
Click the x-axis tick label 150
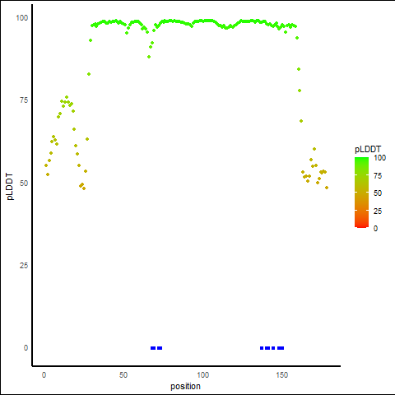pyautogui.click(x=282, y=375)
